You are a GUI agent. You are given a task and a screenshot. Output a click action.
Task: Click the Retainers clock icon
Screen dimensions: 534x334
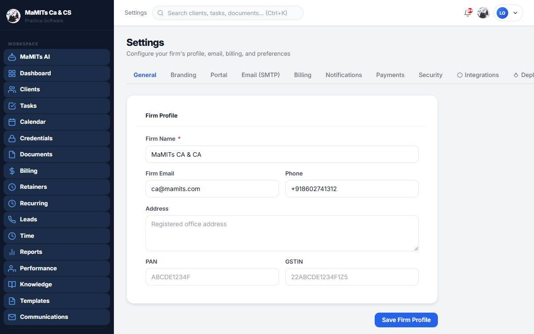click(x=12, y=187)
